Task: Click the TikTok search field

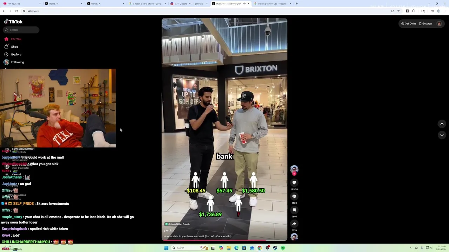Action: click(21, 30)
